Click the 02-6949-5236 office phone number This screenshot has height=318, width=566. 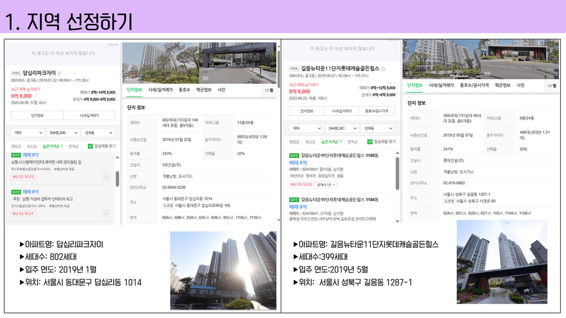point(175,187)
